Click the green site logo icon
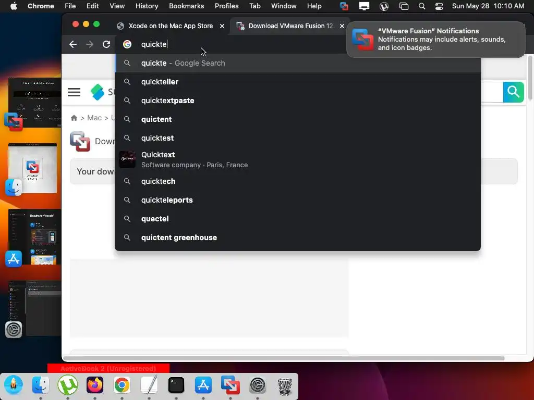 pos(98,92)
